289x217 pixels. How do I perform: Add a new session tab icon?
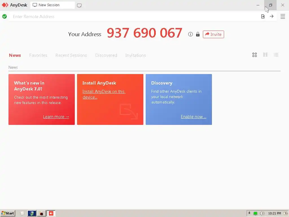click(x=79, y=5)
